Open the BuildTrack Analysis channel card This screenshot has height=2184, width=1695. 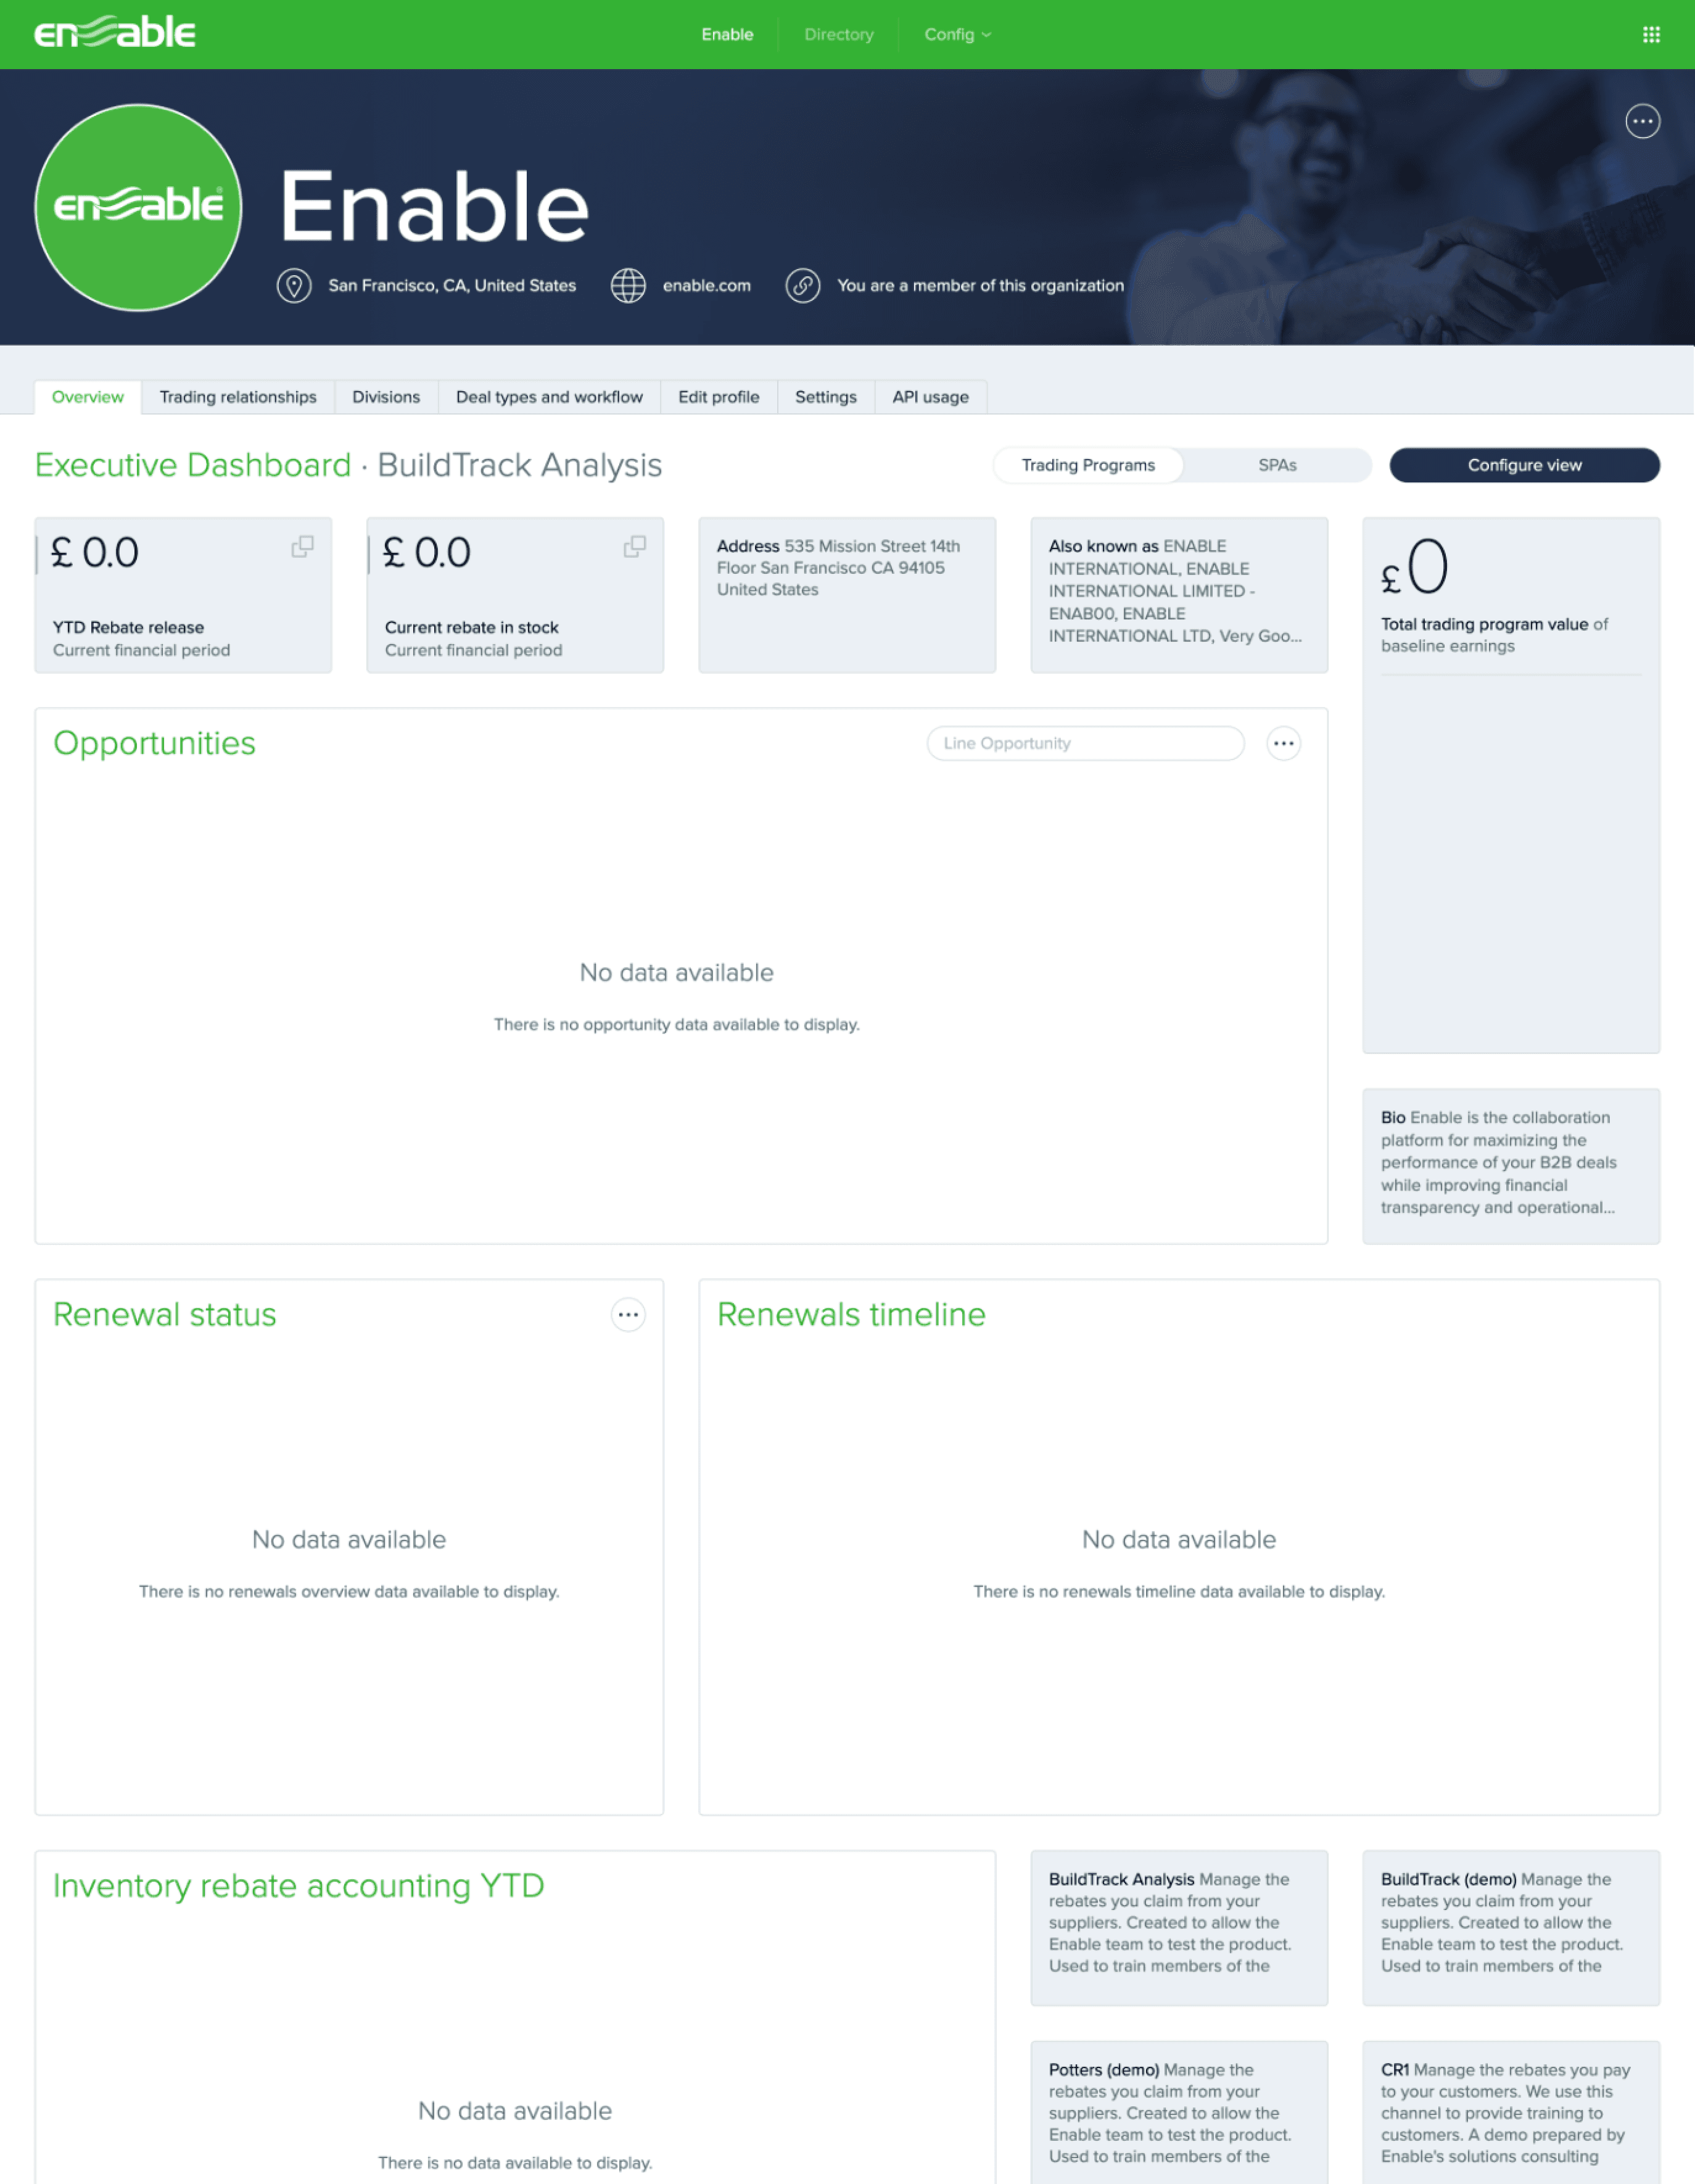[1179, 1928]
